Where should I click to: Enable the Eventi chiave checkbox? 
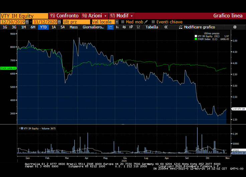[153, 22]
